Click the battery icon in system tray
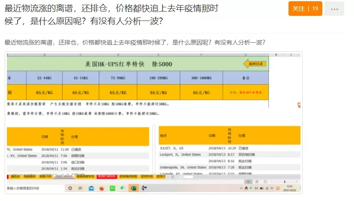This screenshot has width=354, height=201. click(262, 188)
